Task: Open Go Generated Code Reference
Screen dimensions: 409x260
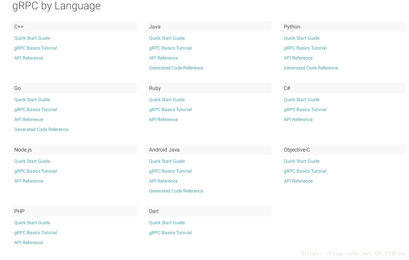Action: [41, 129]
